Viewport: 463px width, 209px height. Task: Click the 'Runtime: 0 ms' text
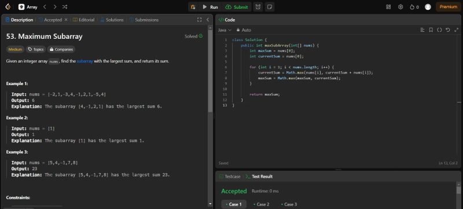[265, 191]
